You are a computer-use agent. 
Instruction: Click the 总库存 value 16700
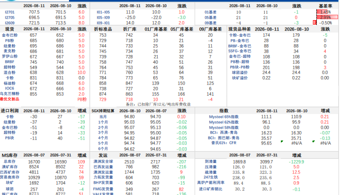coord(34,162)
